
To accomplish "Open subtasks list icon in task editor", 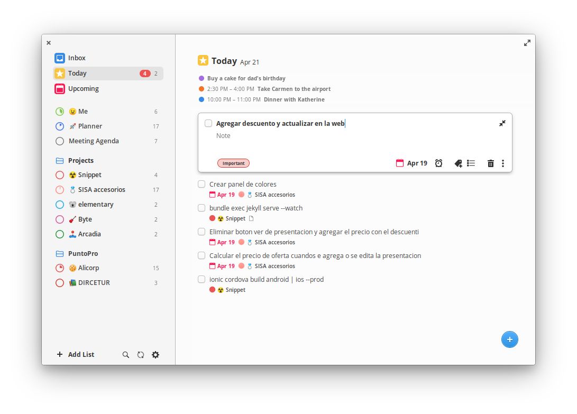I will click(471, 163).
